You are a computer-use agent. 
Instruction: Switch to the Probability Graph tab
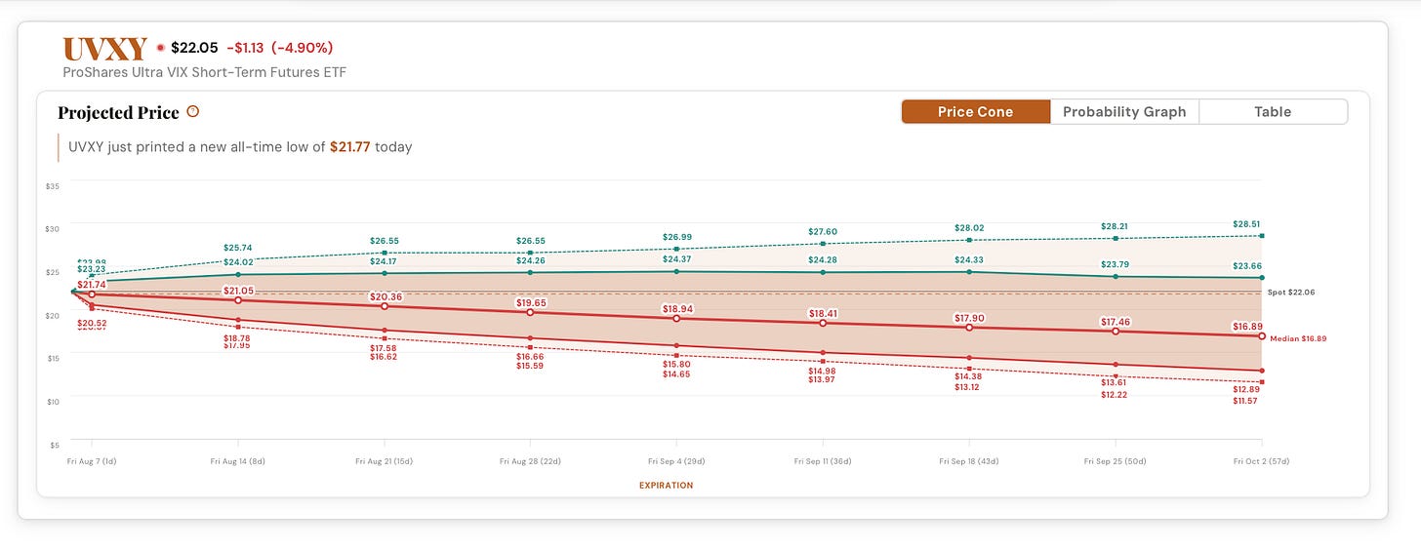click(x=1124, y=112)
